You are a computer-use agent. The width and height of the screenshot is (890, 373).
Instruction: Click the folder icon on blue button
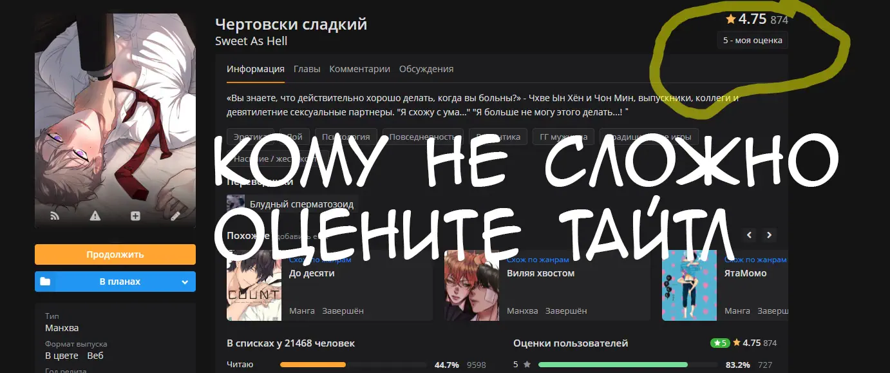45,282
